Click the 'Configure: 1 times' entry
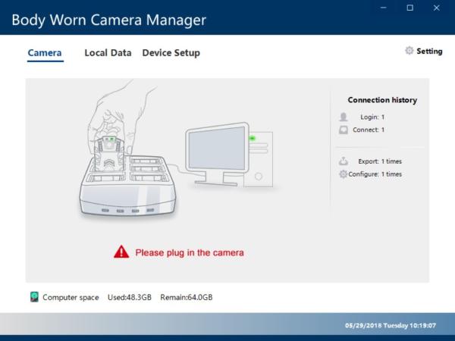 [x=375, y=174]
